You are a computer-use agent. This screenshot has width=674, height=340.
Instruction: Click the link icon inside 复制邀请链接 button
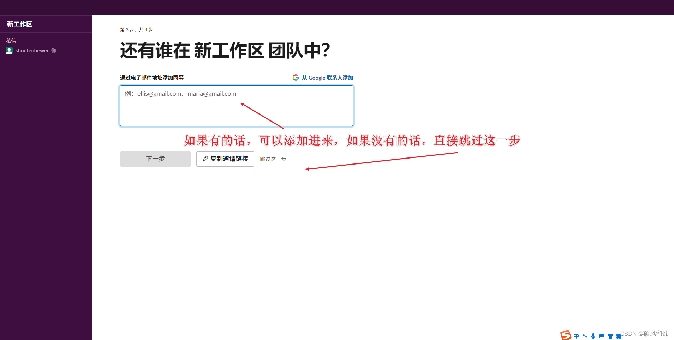[x=205, y=159]
